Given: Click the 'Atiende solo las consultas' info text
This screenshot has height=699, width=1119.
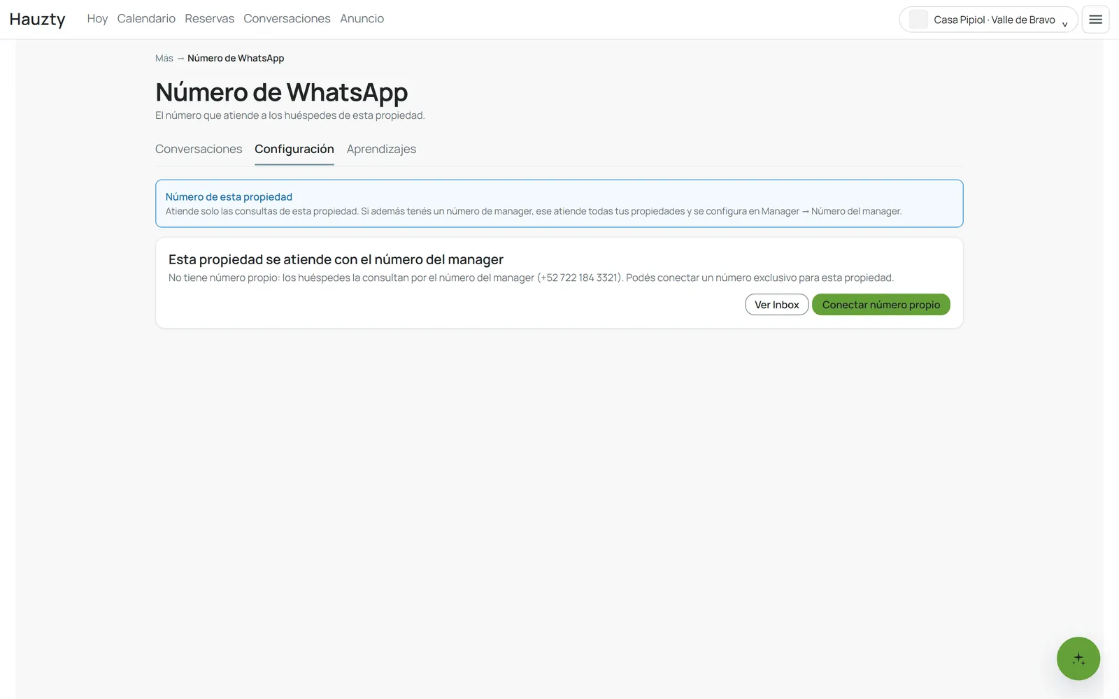Looking at the screenshot, I should [534, 211].
